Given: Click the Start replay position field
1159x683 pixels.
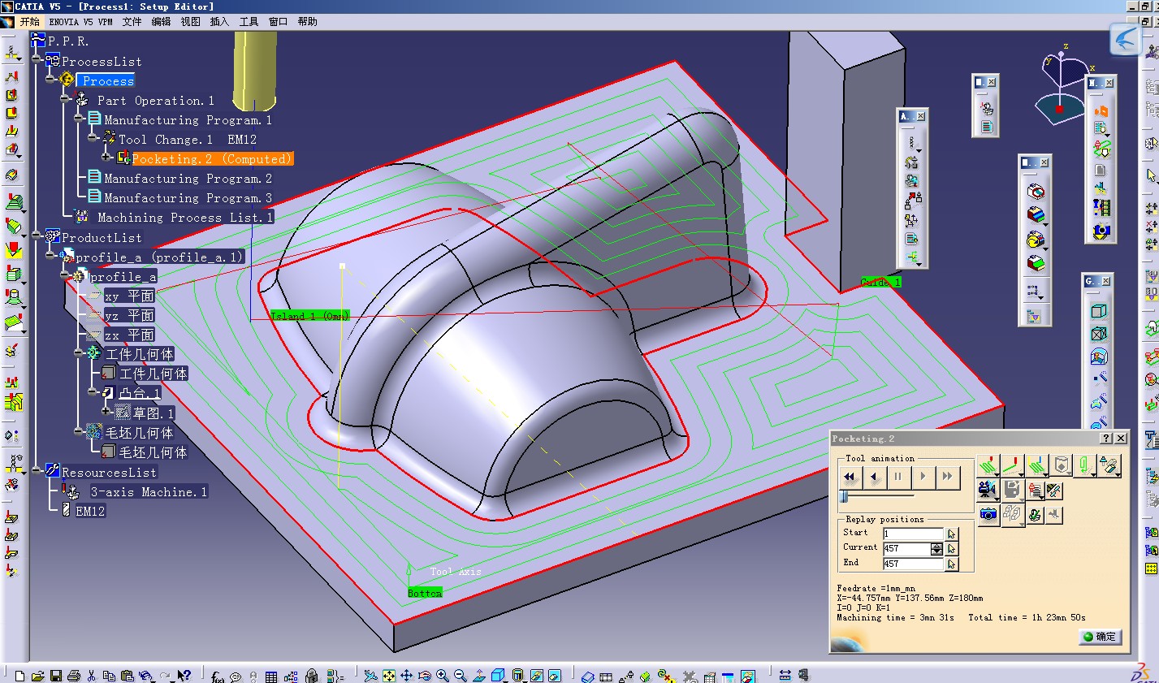Looking at the screenshot, I should click(913, 534).
